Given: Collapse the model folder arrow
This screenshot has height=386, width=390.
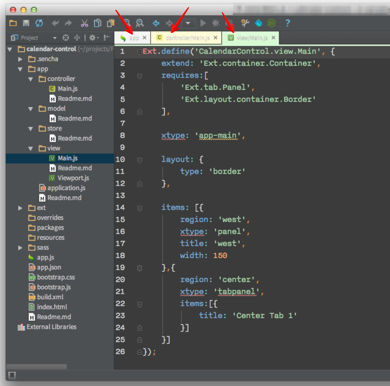Looking at the screenshot, I should tap(31, 109).
